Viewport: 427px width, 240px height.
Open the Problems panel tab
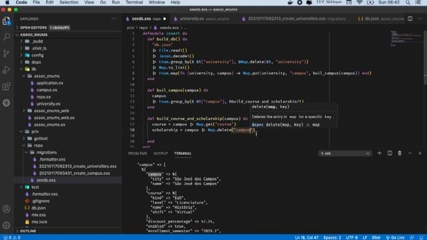pos(137,153)
